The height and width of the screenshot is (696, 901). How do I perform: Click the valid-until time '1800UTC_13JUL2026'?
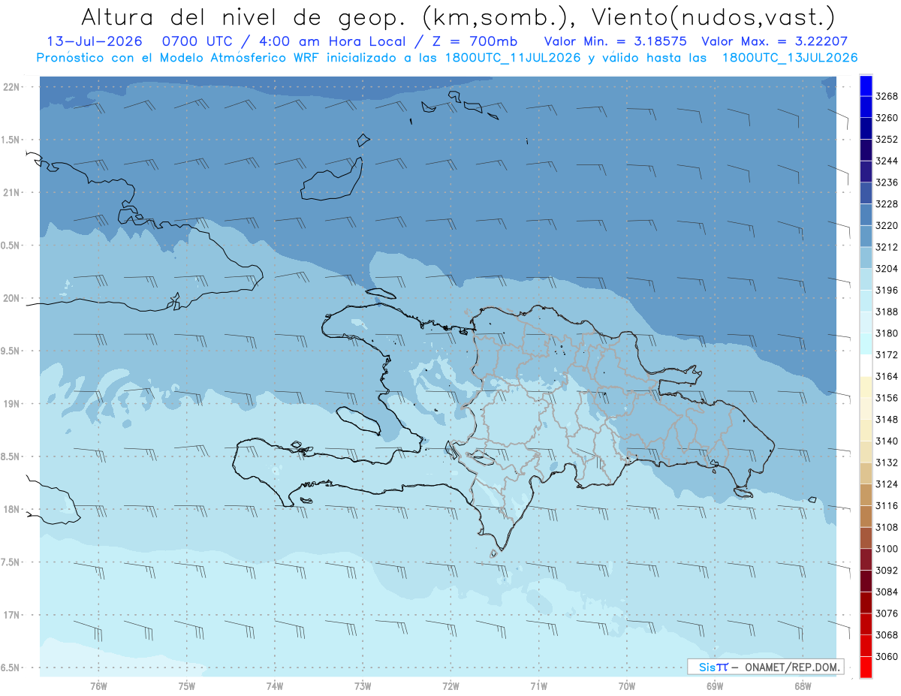(790, 58)
